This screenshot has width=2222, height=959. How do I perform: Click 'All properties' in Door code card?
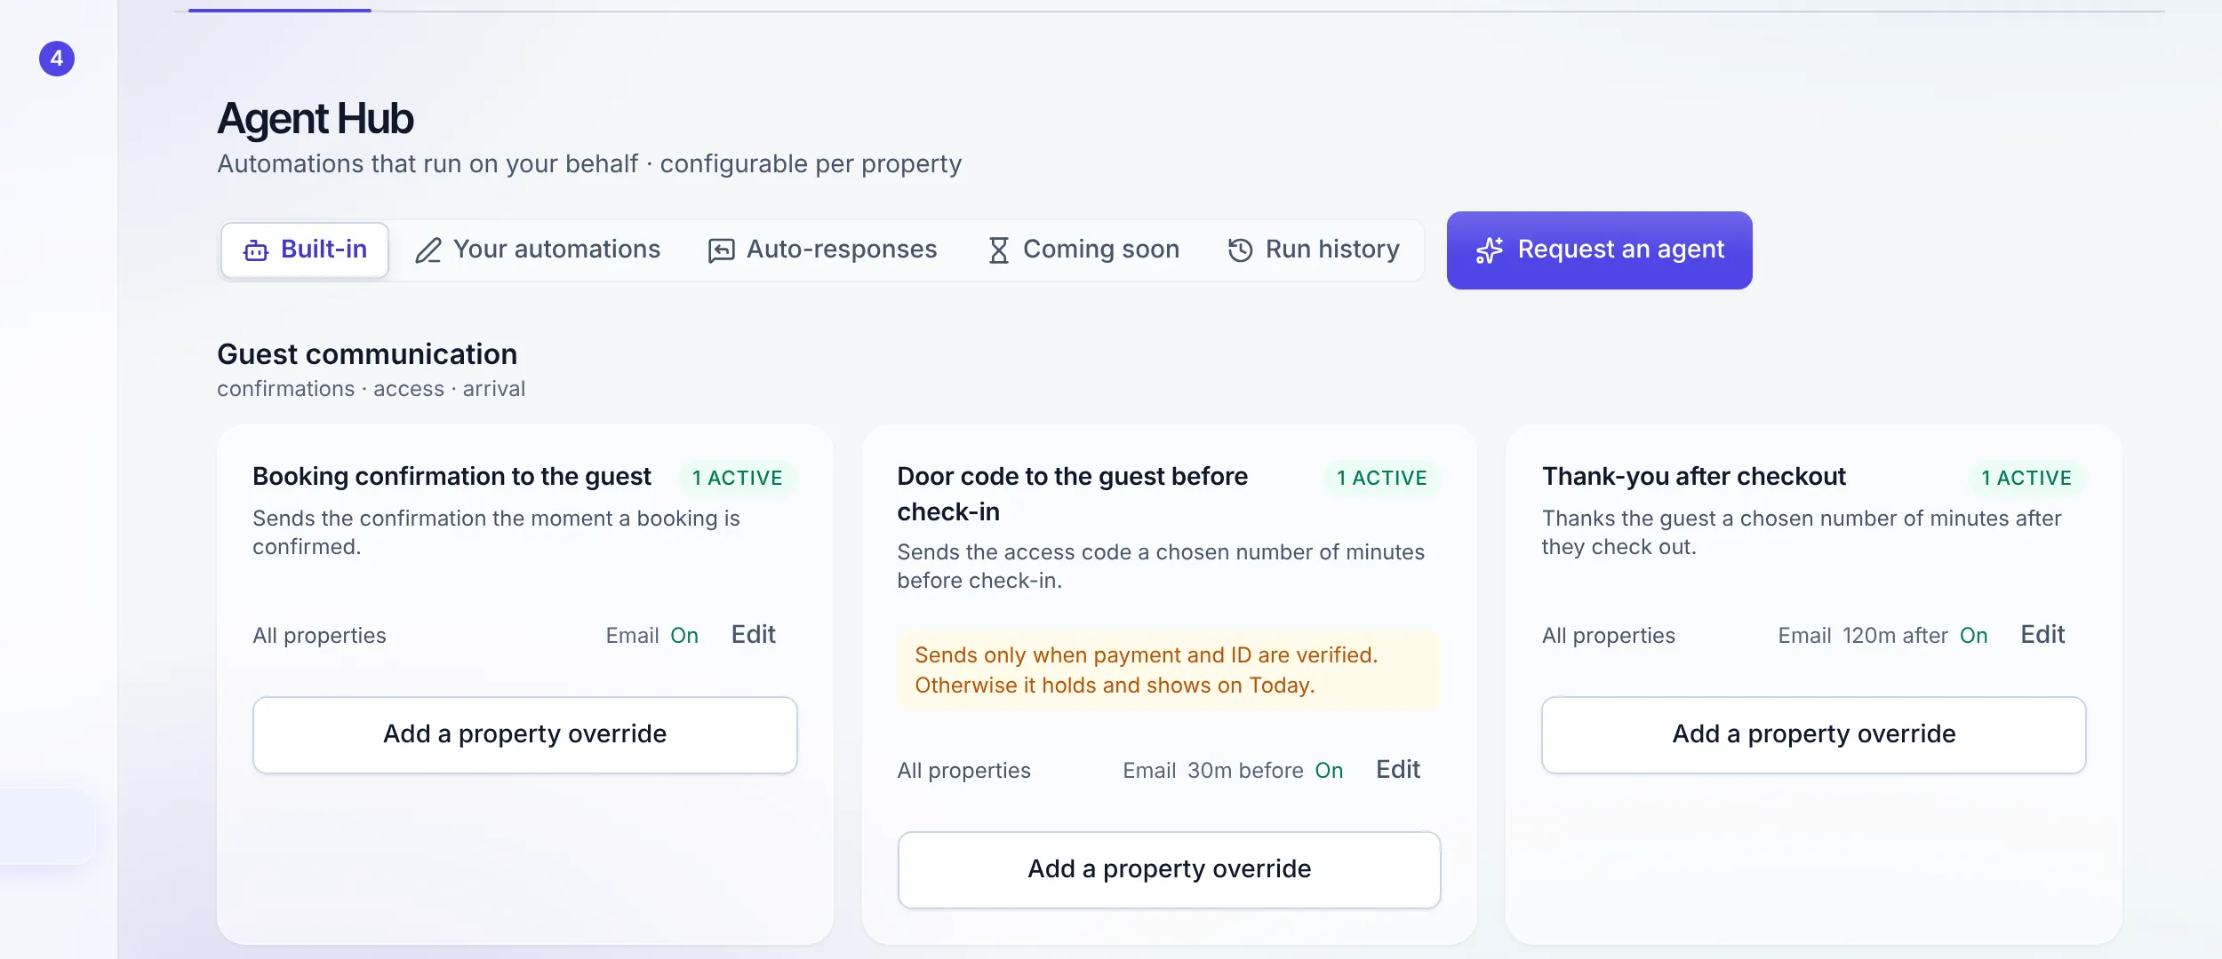point(963,771)
